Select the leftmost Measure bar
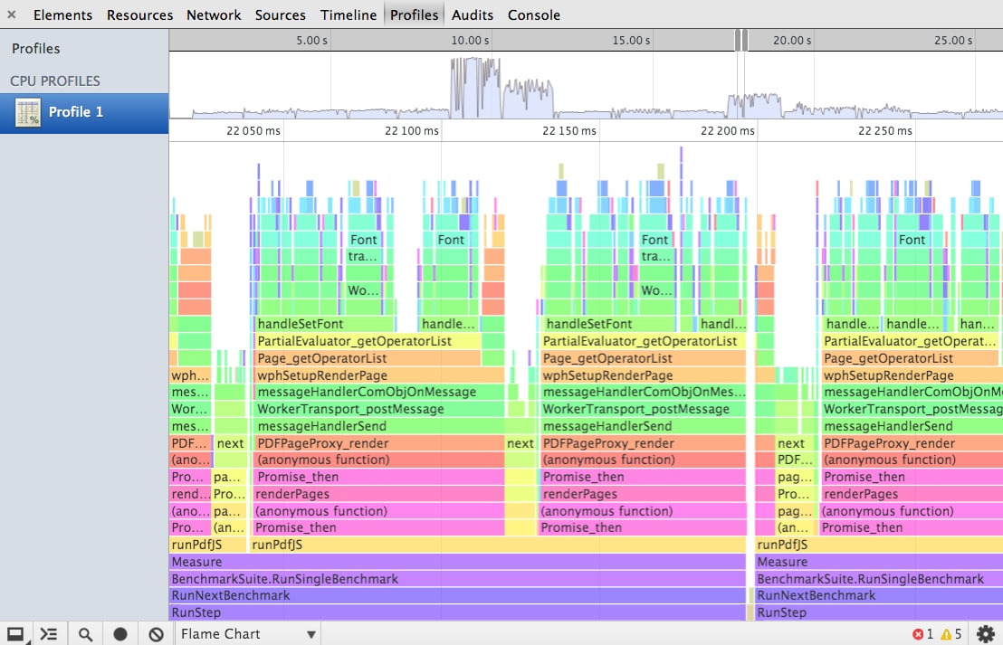The image size is (1003, 645). [457, 562]
